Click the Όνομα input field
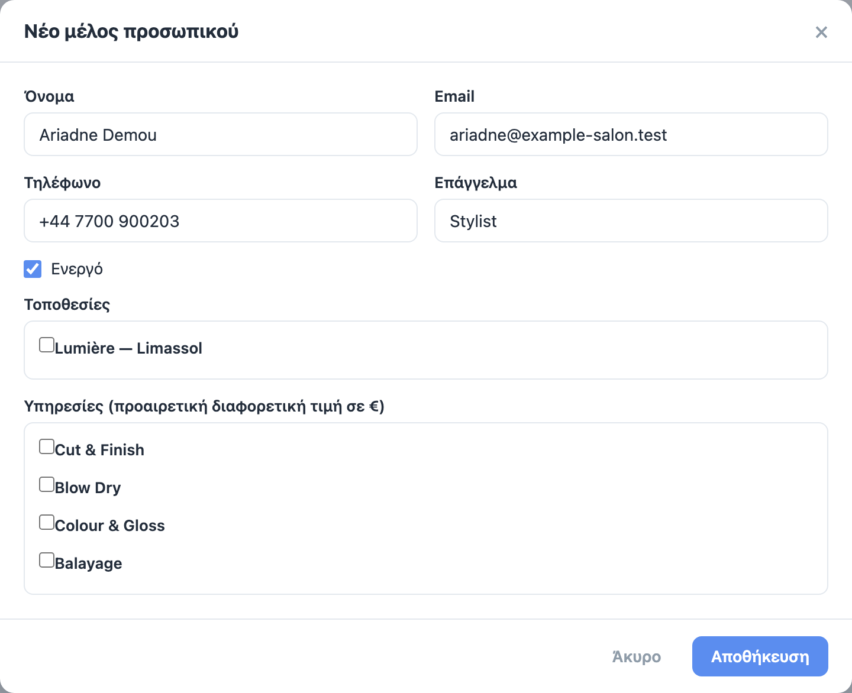The width and height of the screenshot is (852, 693). pyautogui.click(x=221, y=134)
